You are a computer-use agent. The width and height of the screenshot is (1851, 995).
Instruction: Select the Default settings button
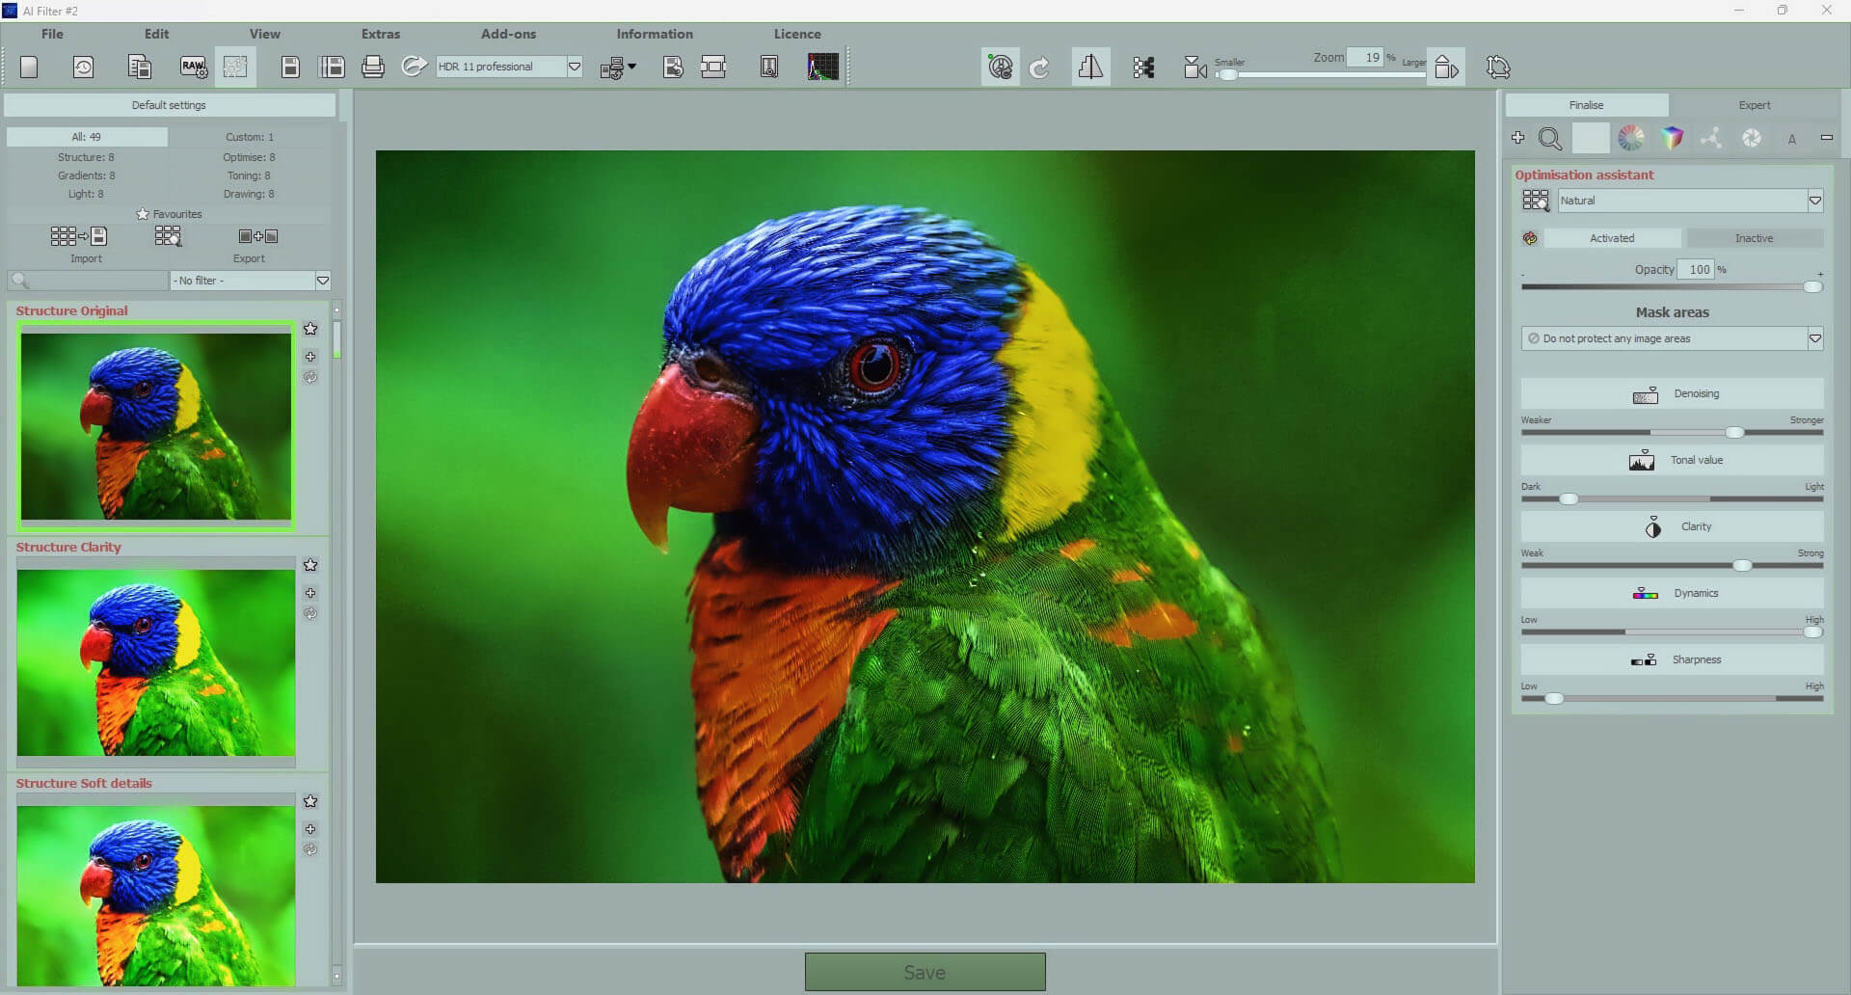pos(170,104)
